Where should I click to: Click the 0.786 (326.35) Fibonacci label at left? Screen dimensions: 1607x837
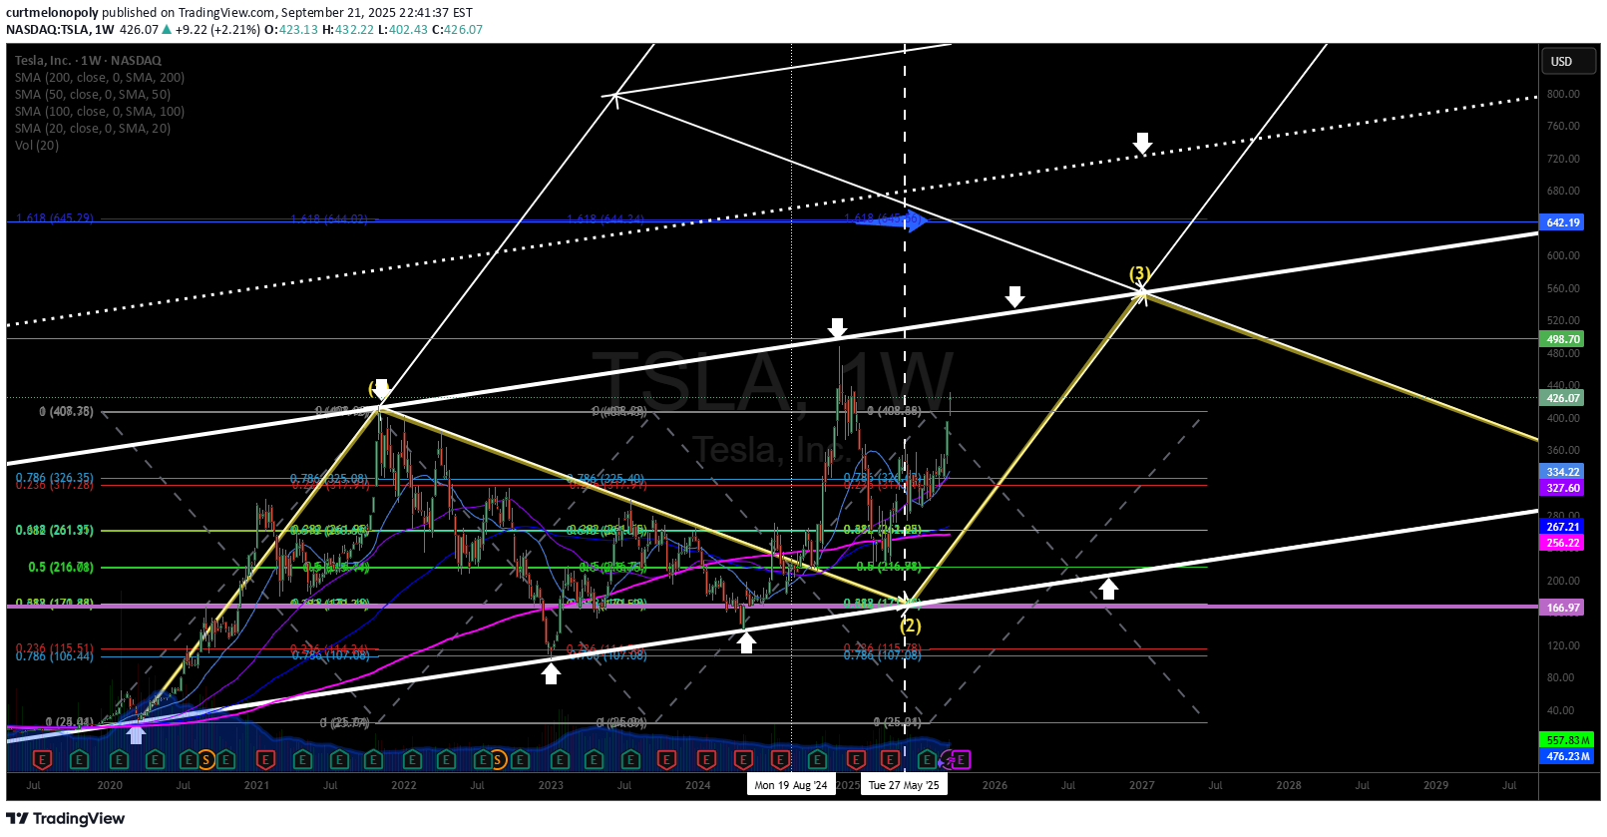pos(55,478)
